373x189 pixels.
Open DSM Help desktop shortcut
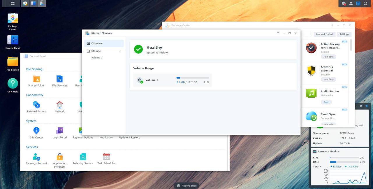point(13,86)
